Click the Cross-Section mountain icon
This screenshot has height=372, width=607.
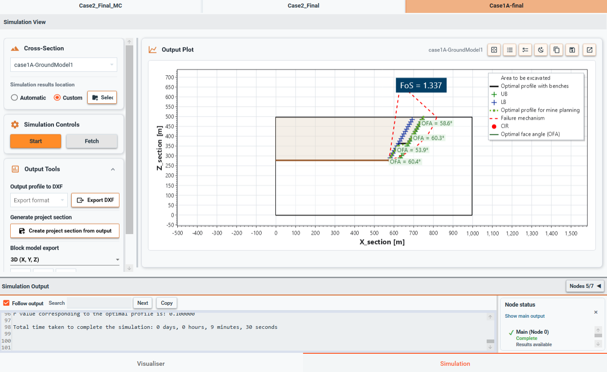click(15, 49)
